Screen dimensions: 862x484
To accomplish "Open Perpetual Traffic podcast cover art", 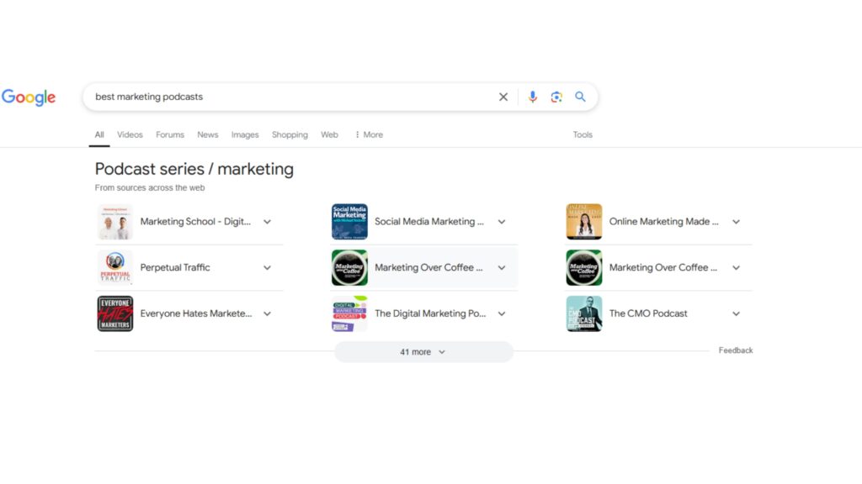I will 114,268.
